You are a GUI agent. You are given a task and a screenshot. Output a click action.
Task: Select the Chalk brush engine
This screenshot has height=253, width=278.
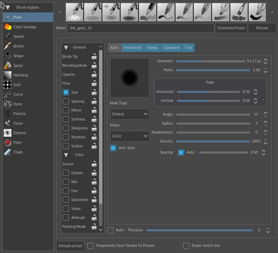28,152
